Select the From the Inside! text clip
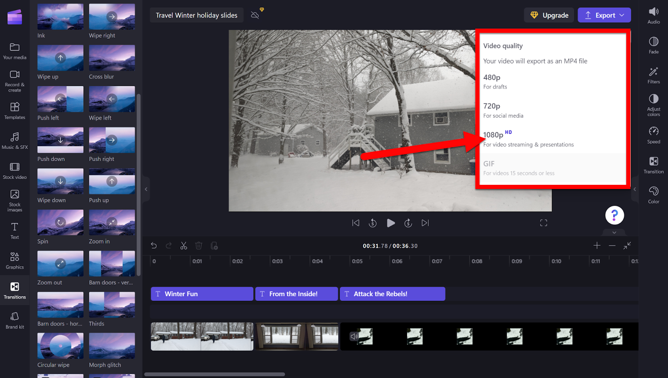Screen dimensions: 668x378 (296, 294)
